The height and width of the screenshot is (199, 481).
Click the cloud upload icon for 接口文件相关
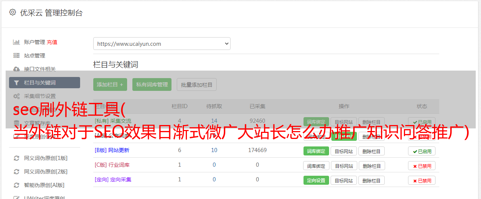tap(16, 69)
